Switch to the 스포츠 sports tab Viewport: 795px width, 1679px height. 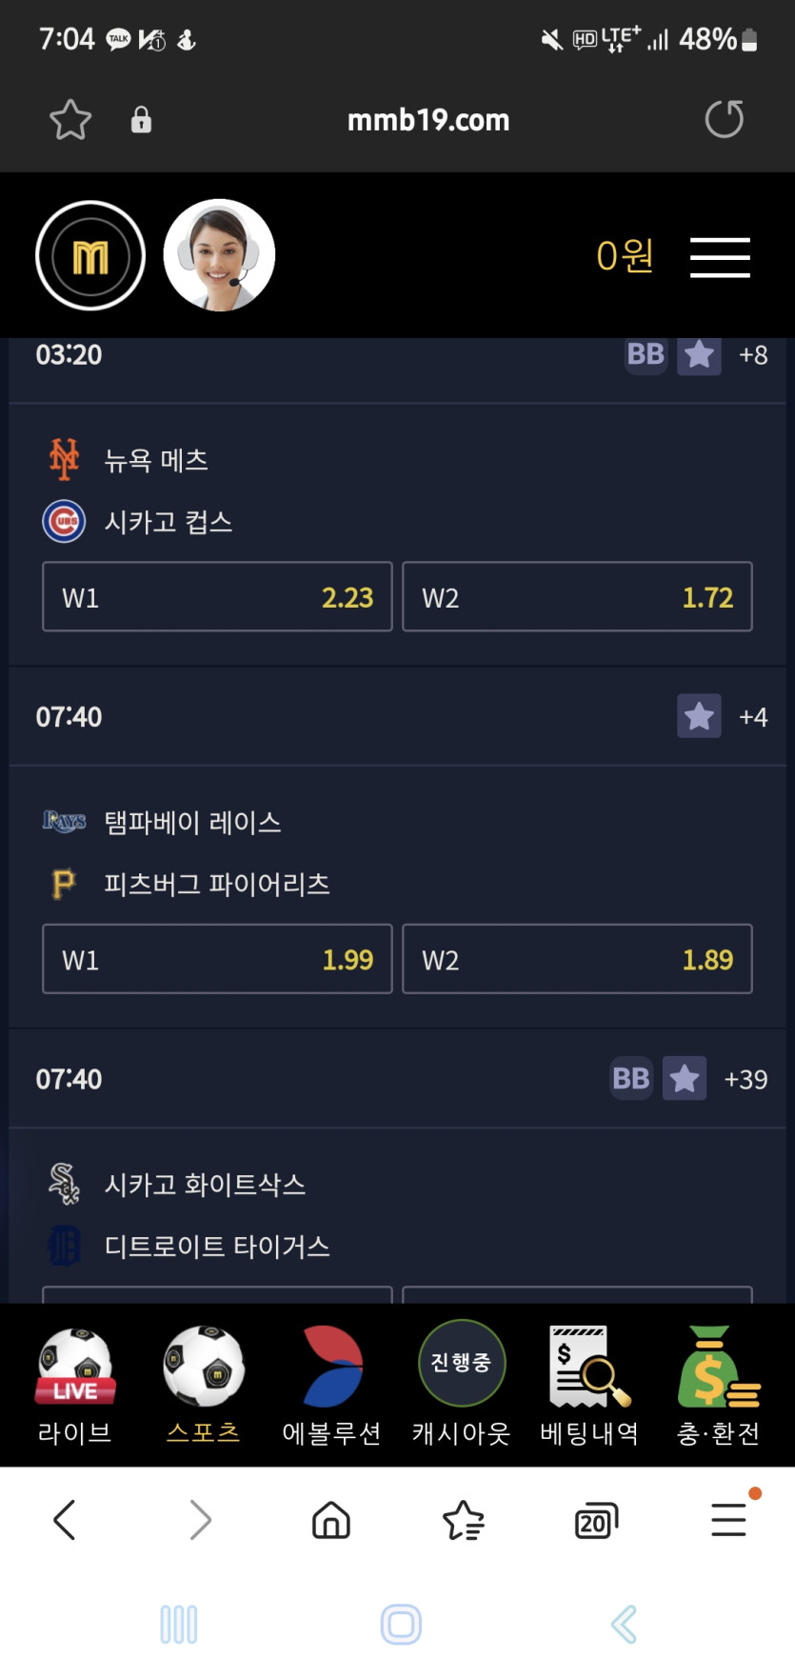point(204,1386)
